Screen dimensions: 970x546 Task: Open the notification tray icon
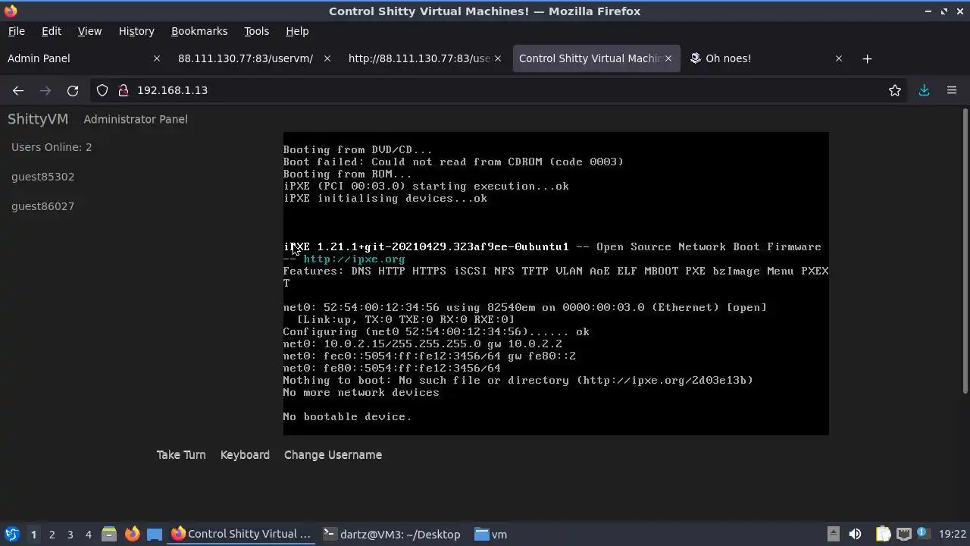(x=924, y=535)
